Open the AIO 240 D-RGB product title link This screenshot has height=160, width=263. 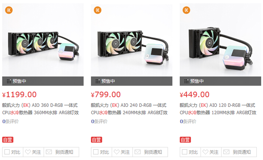pos(129,109)
